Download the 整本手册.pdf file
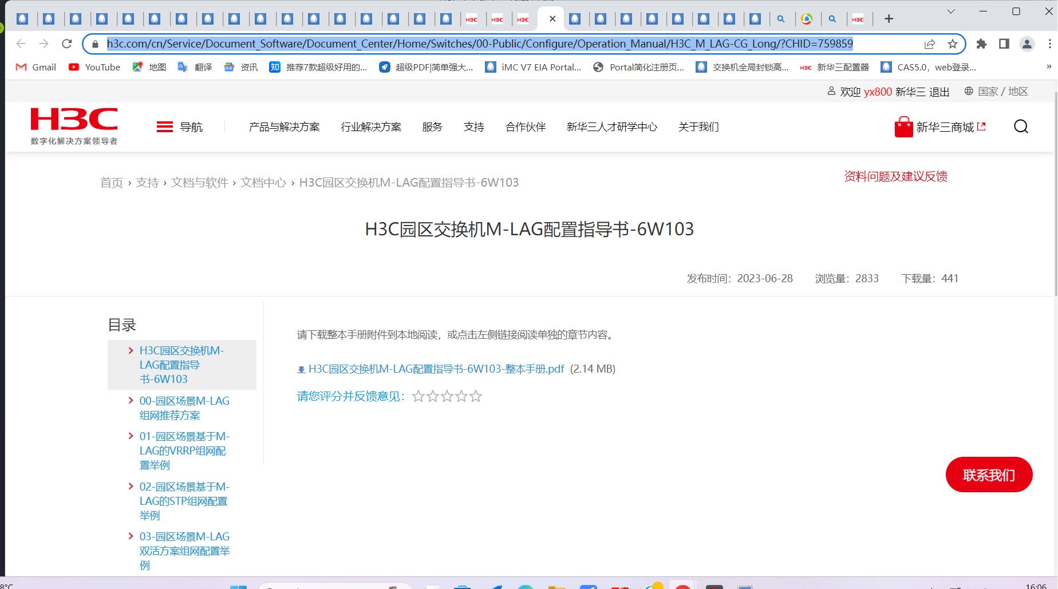This screenshot has height=589, width=1058. point(436,369)
